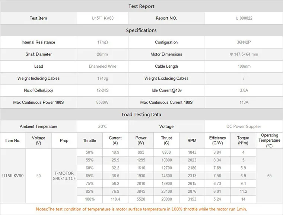Select the 'U15II KV80' test item value
This screenshot has height=215, width=283.
pos(102,18)
